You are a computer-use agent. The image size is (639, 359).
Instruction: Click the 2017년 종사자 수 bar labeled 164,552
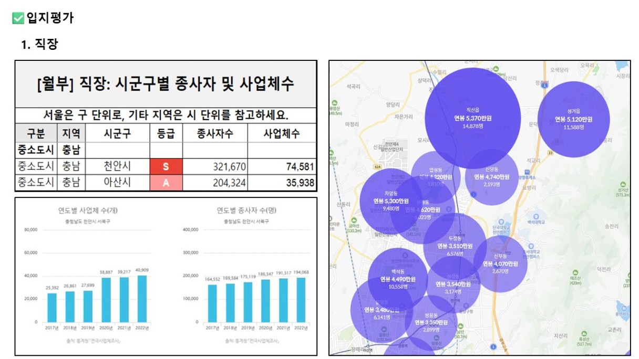[x=212, y=303]
